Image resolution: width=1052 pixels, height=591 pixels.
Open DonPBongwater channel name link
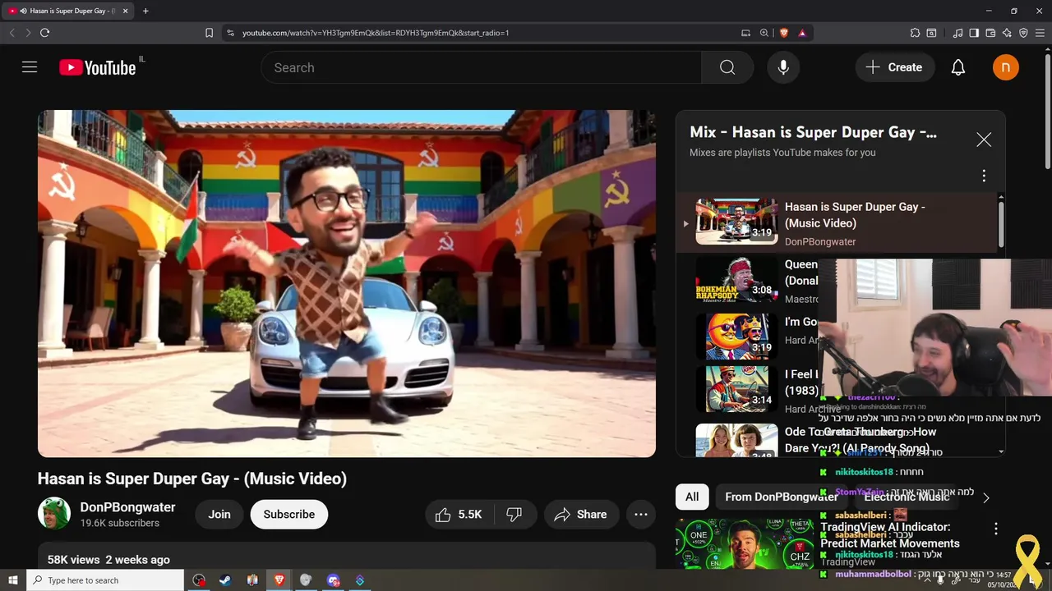pos(127,507)
